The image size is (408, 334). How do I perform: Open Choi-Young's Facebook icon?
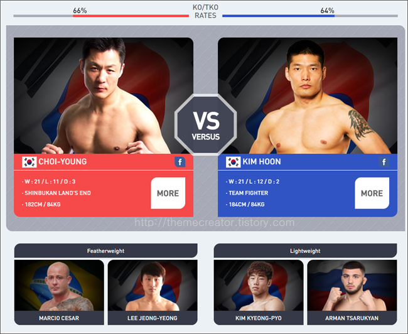(x=180, y=162)
